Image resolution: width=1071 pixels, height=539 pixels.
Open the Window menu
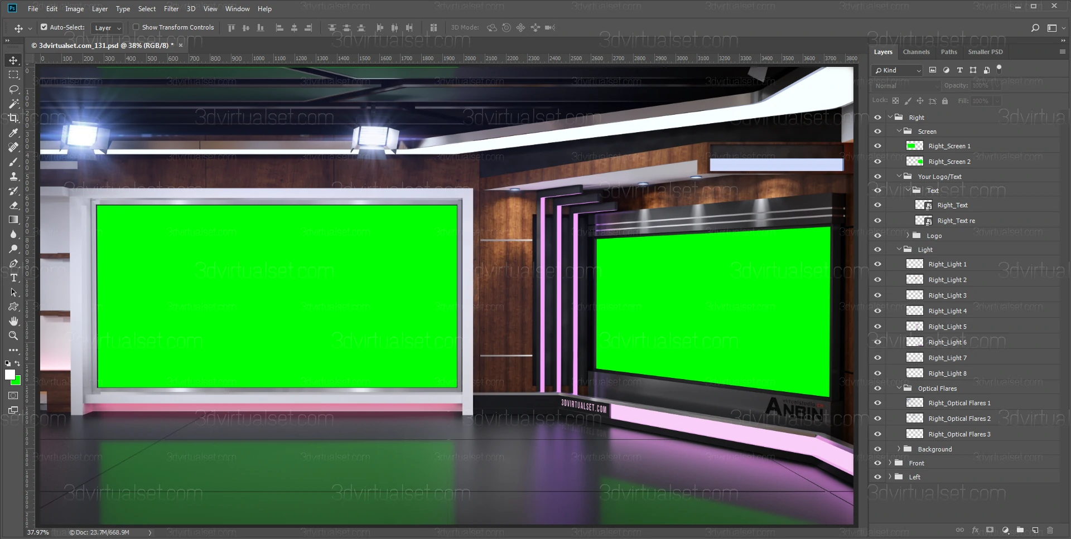[x=237, y=9]
